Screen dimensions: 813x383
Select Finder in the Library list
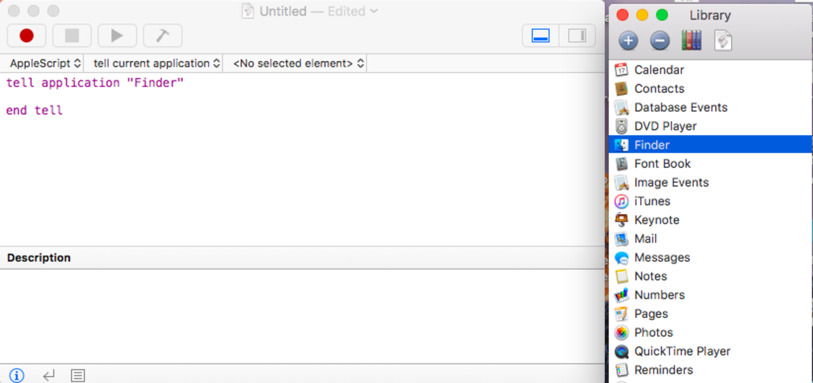pos(652,144)
